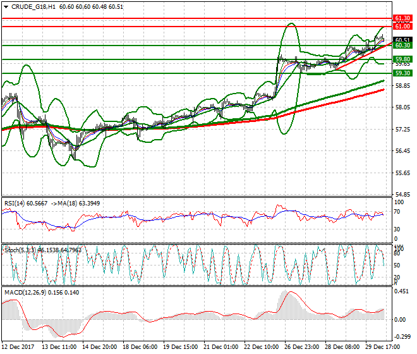Select the 61.30 red price label
This screenshot has width=417, height=354.
tap(402, 18)
